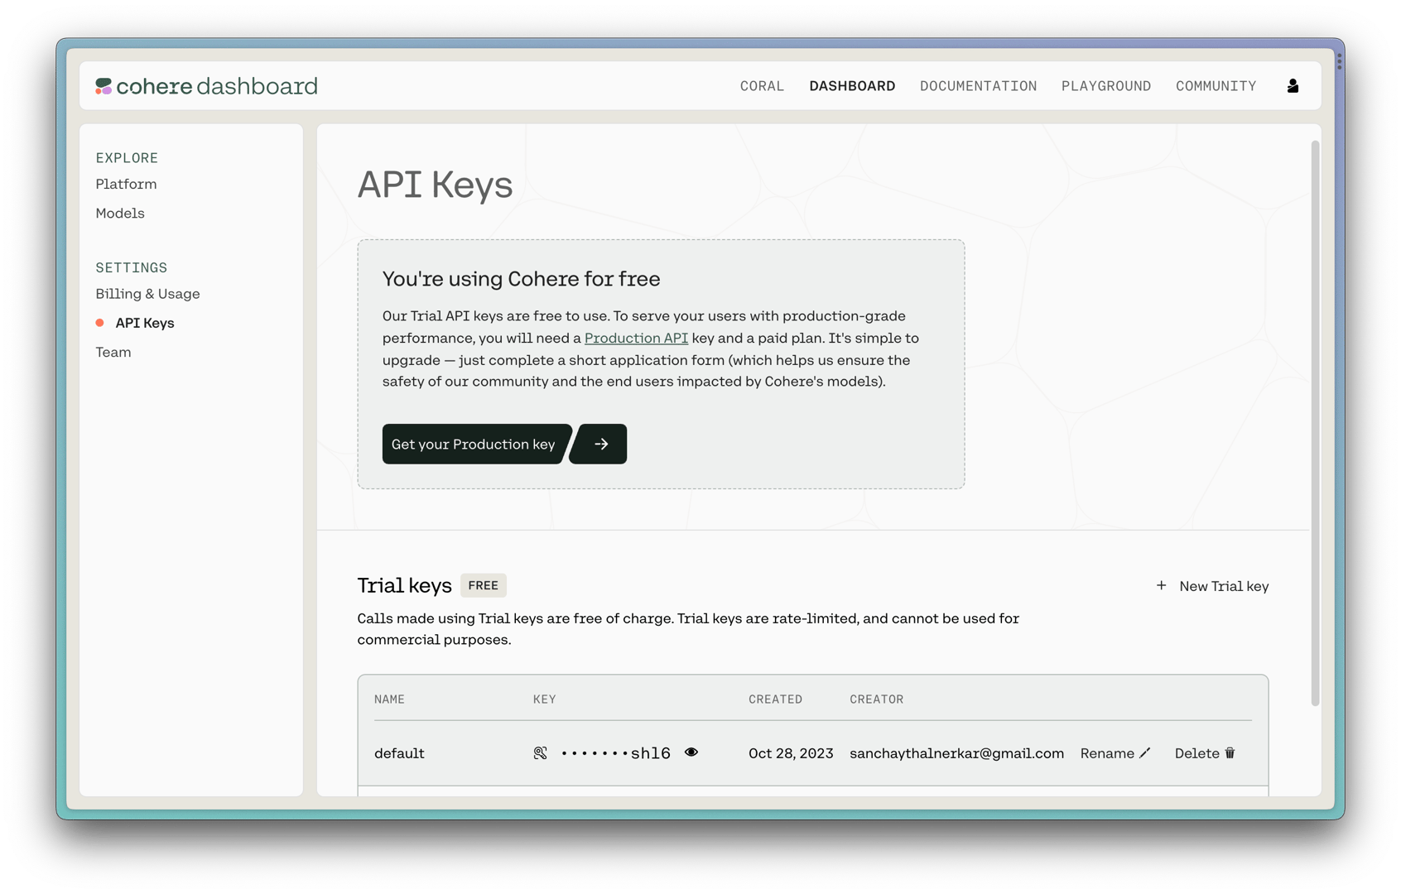Click the arrow button next to Production key
The height and width of the screenshot is (894, 1401).
[600, 444]
